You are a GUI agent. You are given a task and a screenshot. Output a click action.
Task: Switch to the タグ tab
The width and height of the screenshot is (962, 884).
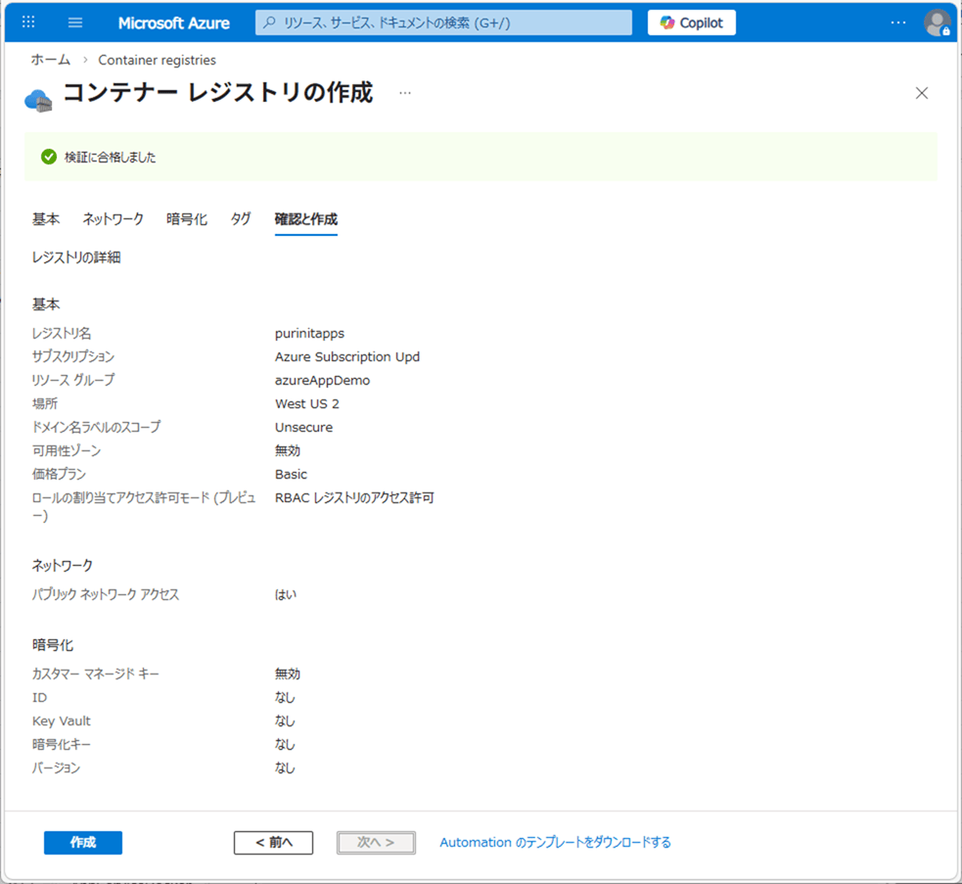click(x=241, y=219)
